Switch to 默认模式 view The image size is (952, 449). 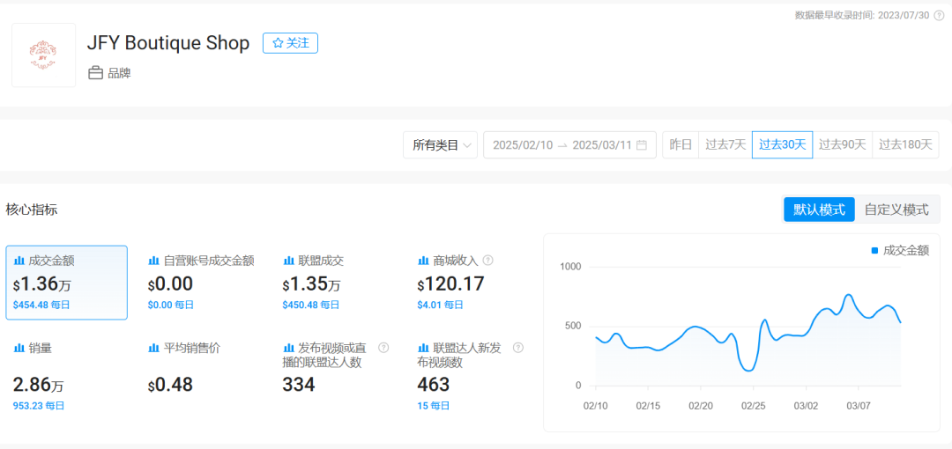819,210
